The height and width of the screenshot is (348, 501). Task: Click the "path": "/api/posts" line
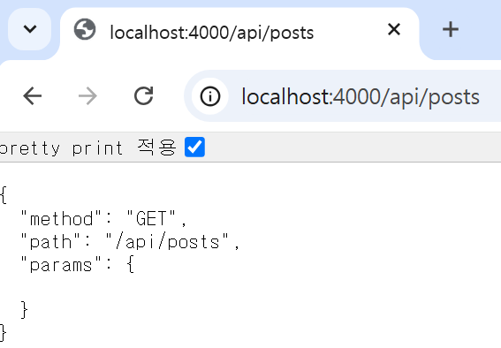[130, 242]
